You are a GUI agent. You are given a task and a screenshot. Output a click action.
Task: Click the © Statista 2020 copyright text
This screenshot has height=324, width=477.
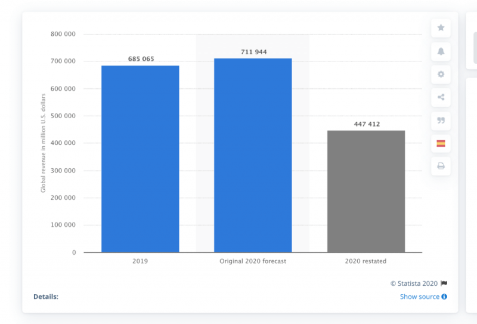pyautogui.click(x=414, y=283)
